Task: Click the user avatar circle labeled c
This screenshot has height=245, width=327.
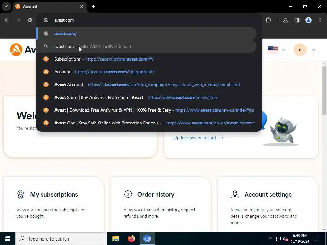Action: pos(300,50)
